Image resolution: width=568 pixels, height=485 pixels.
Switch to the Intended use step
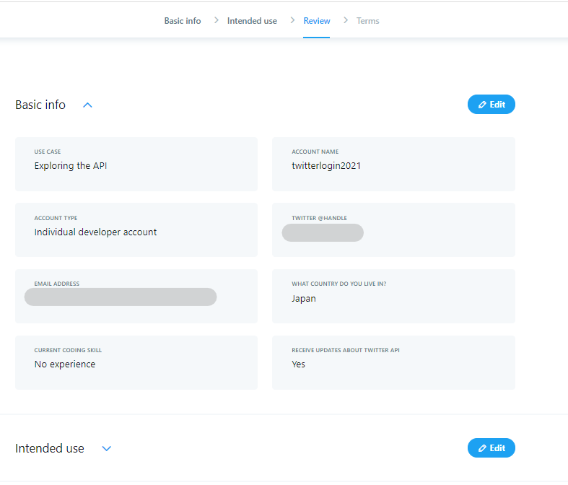pyautogui.click(x=252, y=21)
